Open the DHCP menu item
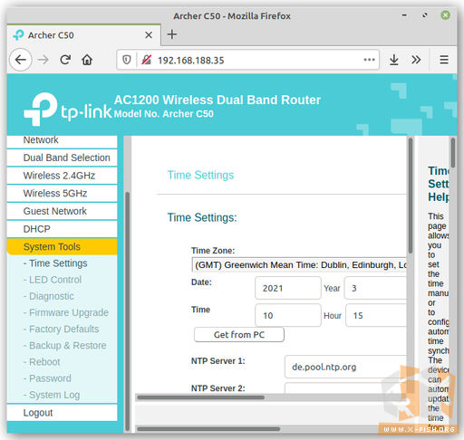 point(62,229)
